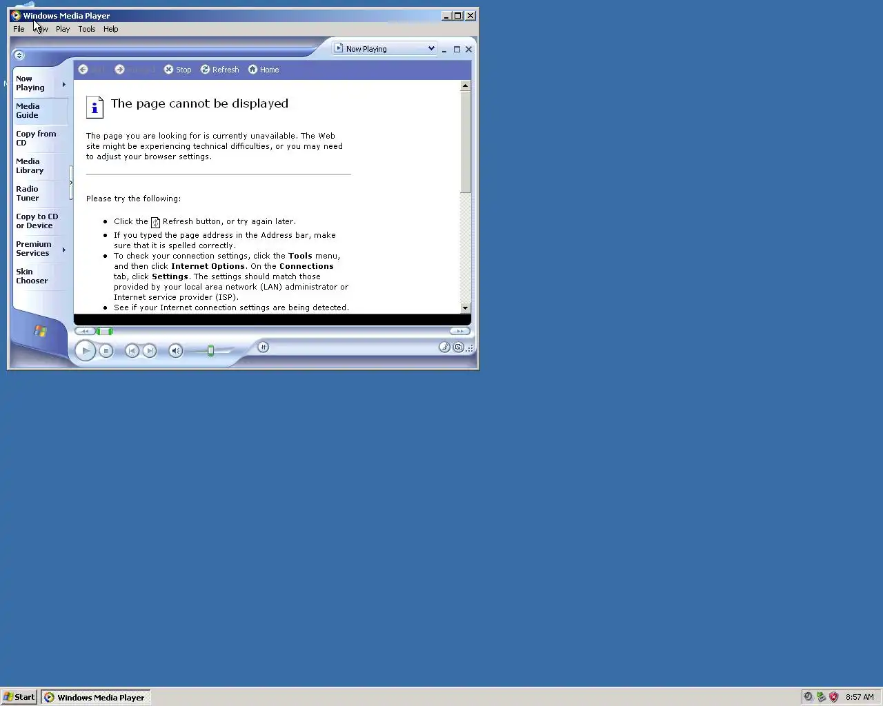The width and height of the screenshot is (883, 706).
Task: Open the Start menu
Action: click(19, 697)
